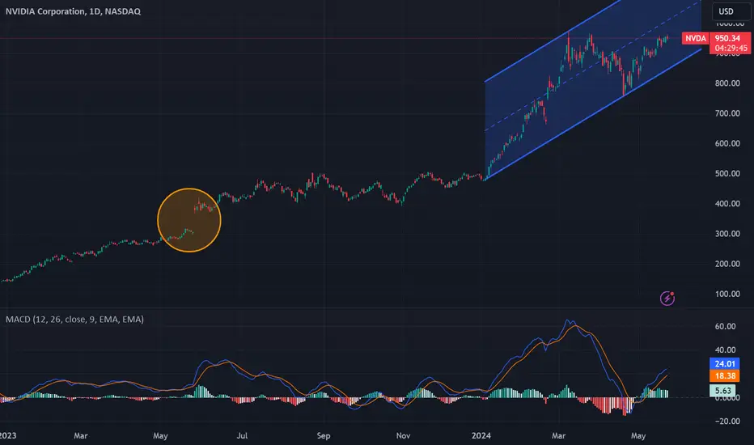Click the 500.00 price axis label

pyautogui.click(x=727, y=174)
